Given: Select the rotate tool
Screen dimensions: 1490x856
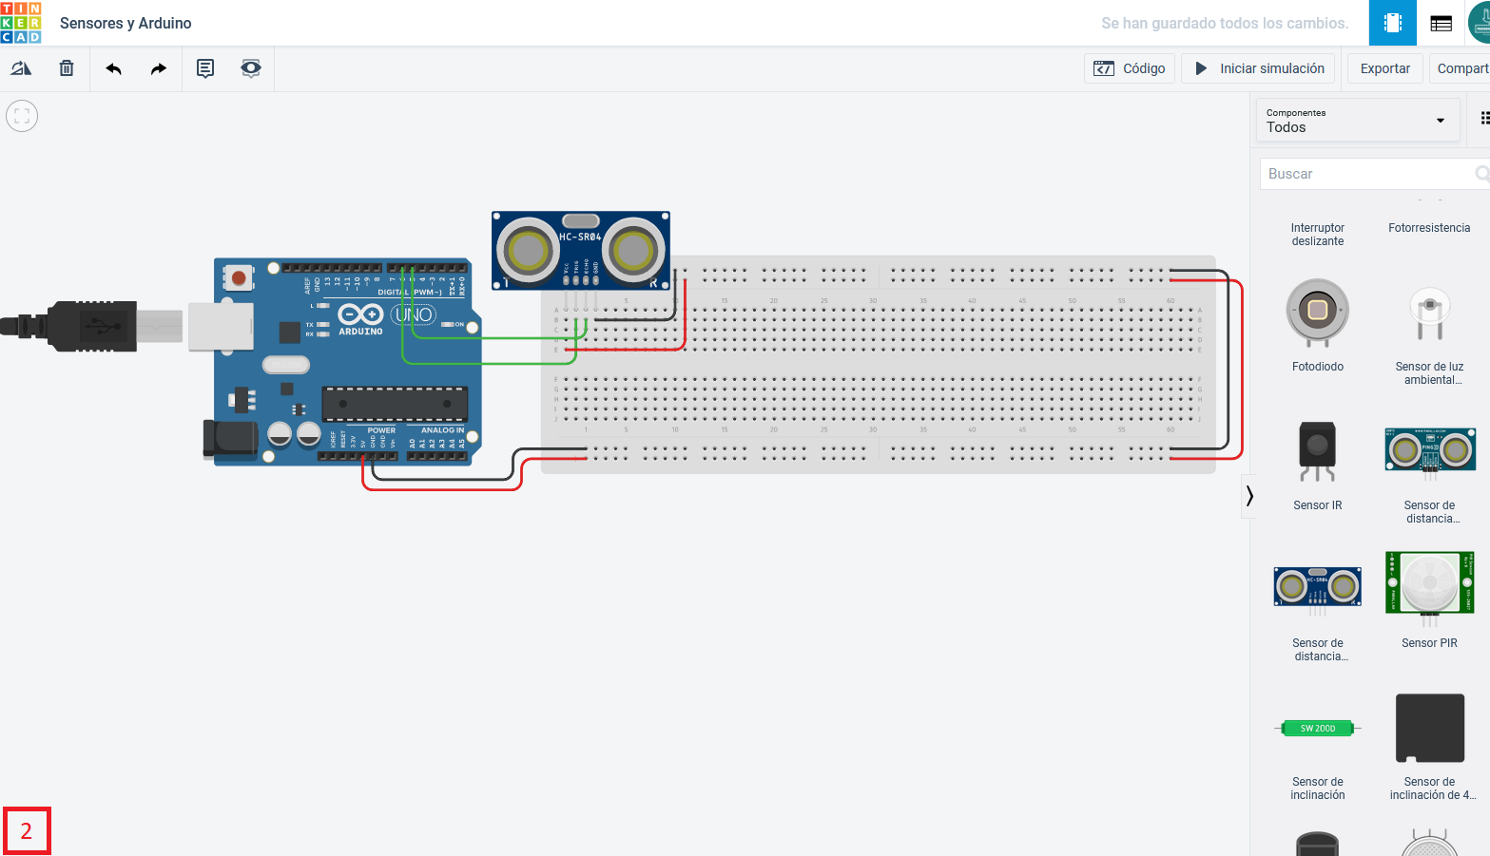Looking at the screenshot, I should (x=21, y=67).
